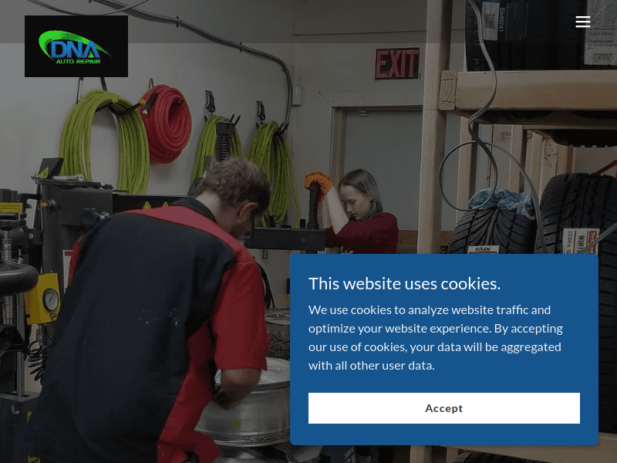The width and height of the screenshot is (617, 463).
Task: Click the wooden shelf beam holding tires
Action: [x=528, y=90]
